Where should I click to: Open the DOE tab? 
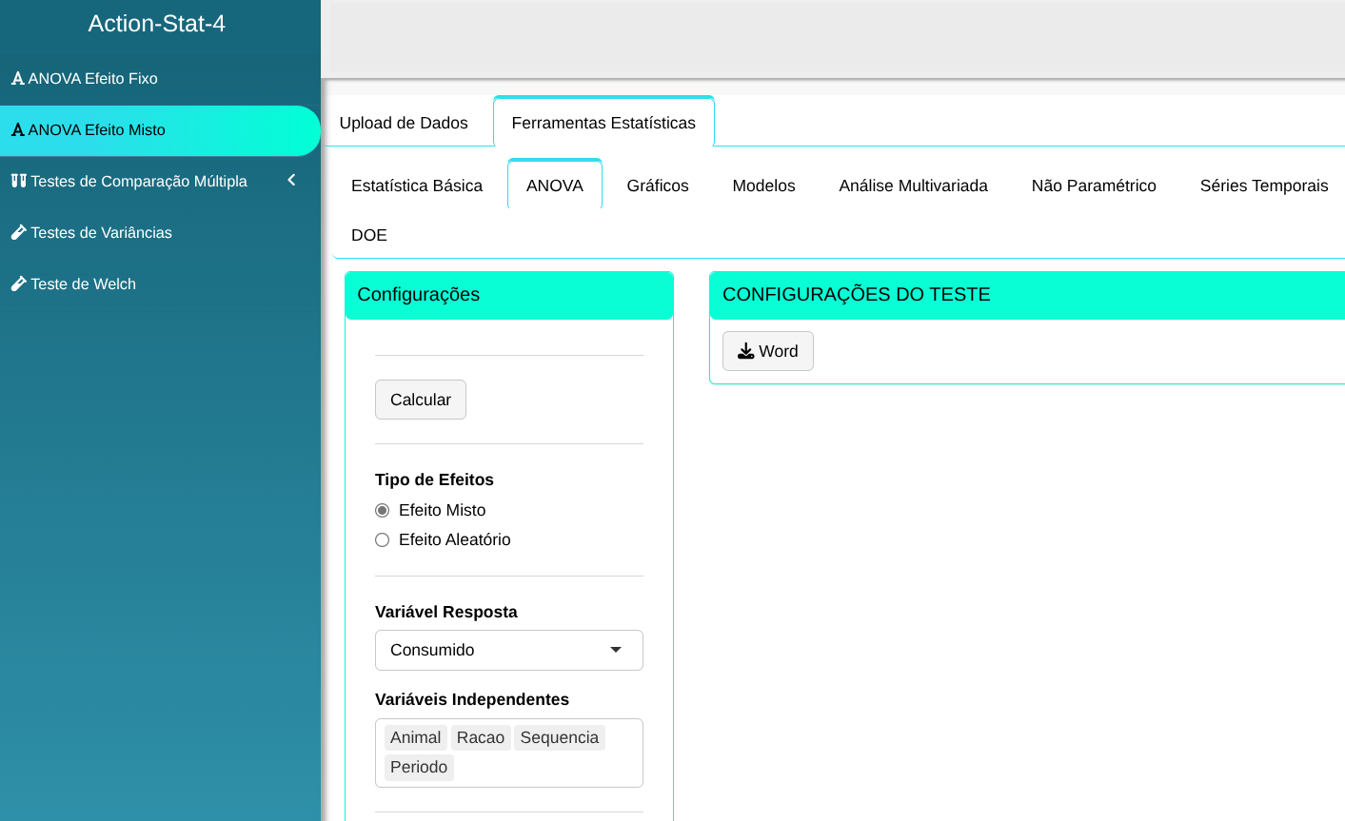pyautogui.click(x=369, y=235)
